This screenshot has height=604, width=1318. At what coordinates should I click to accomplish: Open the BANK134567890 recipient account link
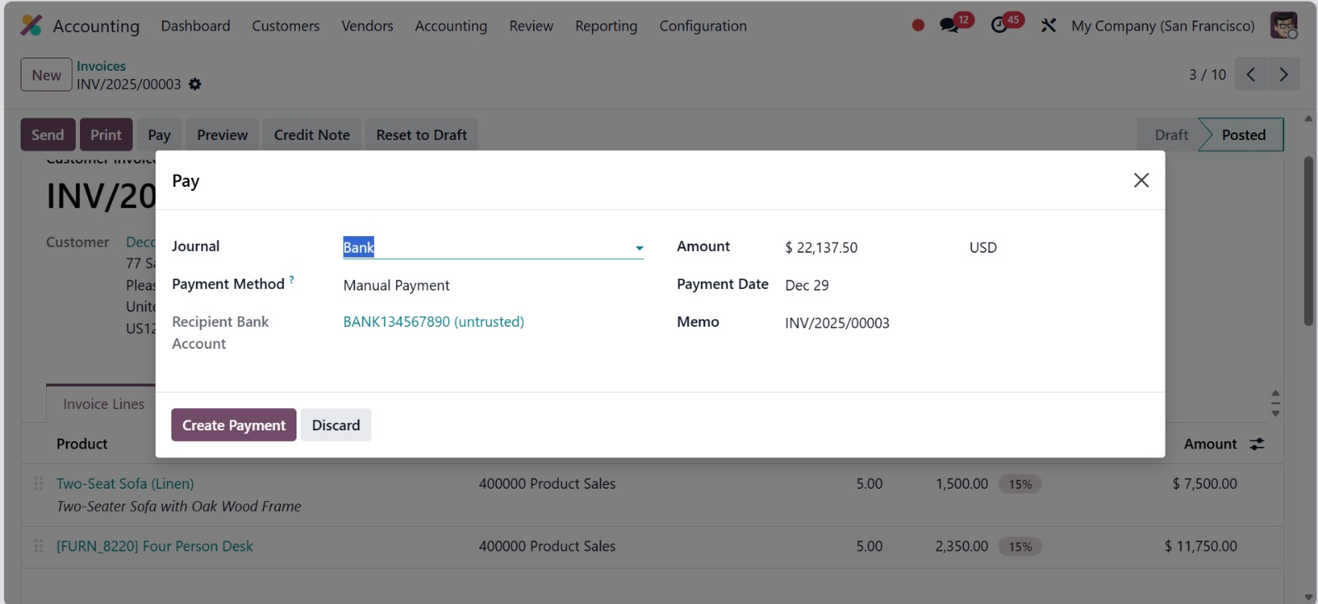click(433, 322)
